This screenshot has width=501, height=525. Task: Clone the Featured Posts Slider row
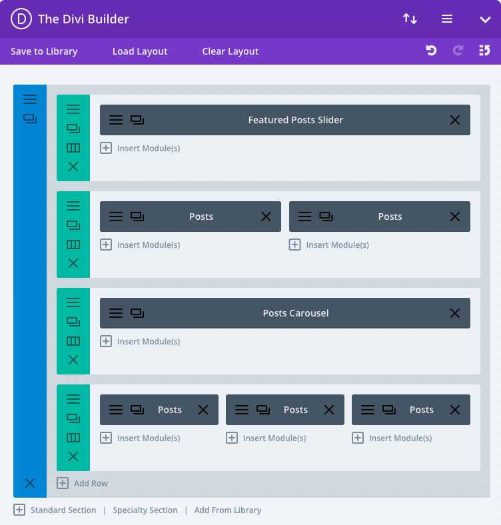click(73, 129)
